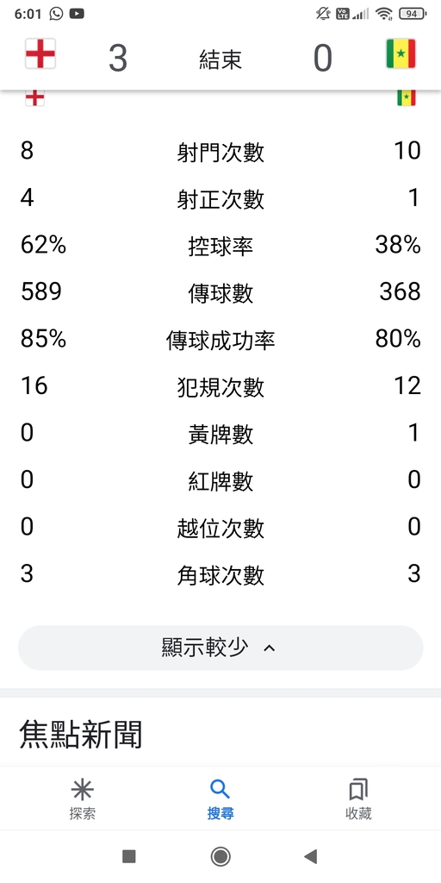The width and height of the screenshot is (441, 883).
Task: Tap the small Senegal flag above stats
Action: (407, 98)
